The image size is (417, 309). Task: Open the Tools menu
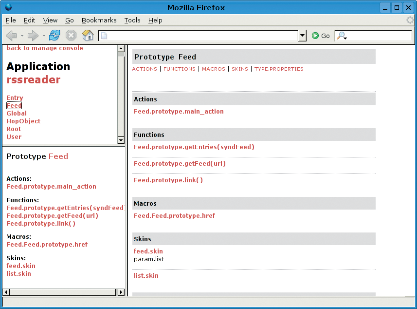132,20
